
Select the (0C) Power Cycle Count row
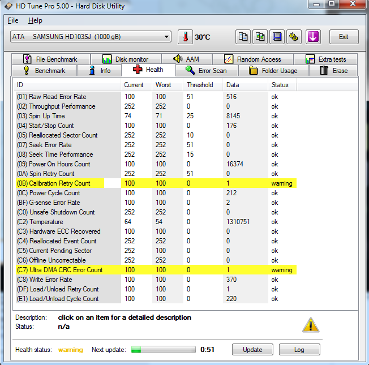tap(156, 193)
